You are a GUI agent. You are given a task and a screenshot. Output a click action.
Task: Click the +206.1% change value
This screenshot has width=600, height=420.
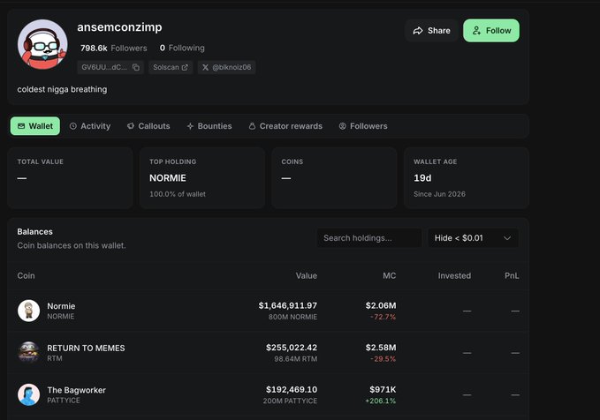point(381,401)
